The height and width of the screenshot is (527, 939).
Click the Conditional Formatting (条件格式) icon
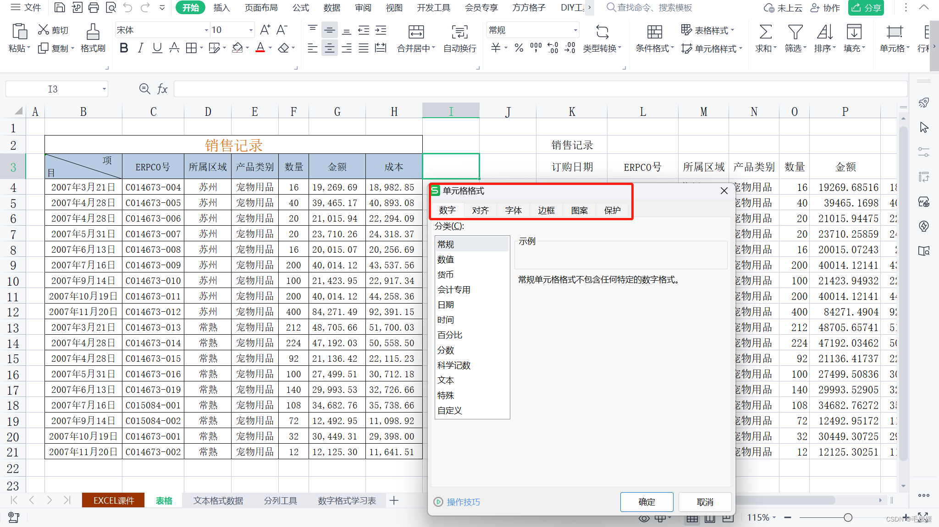(x=654, y=32)
